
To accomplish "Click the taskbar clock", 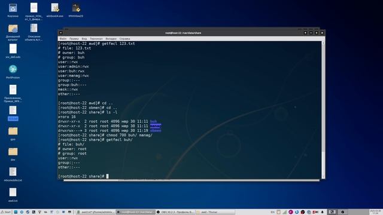I will pos(375,212).
